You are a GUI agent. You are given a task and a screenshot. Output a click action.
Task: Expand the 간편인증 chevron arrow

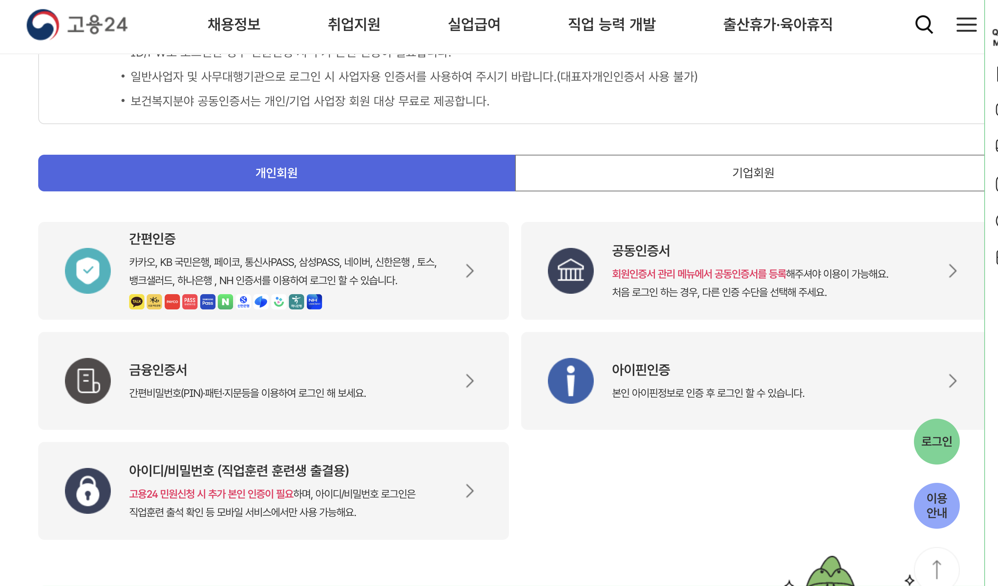(x=470, y=271)
